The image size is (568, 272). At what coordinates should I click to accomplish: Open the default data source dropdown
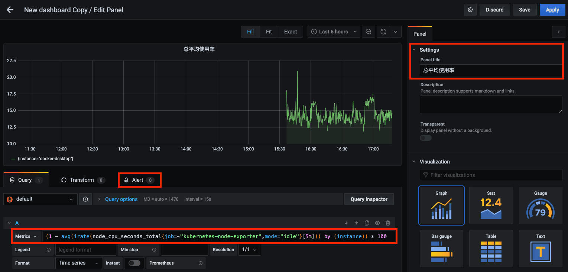40,199
